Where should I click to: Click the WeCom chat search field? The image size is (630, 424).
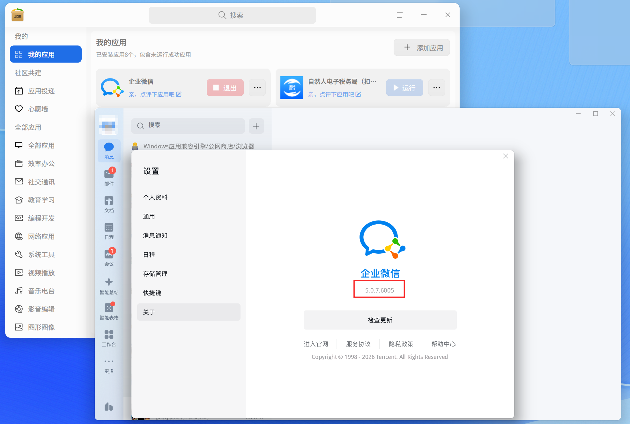point(188,126)
